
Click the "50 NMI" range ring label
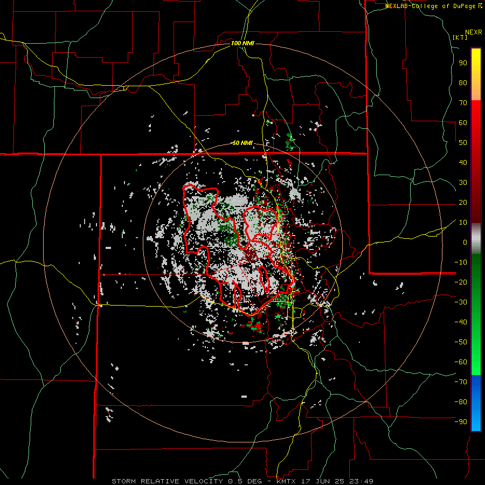pos(242,143)
